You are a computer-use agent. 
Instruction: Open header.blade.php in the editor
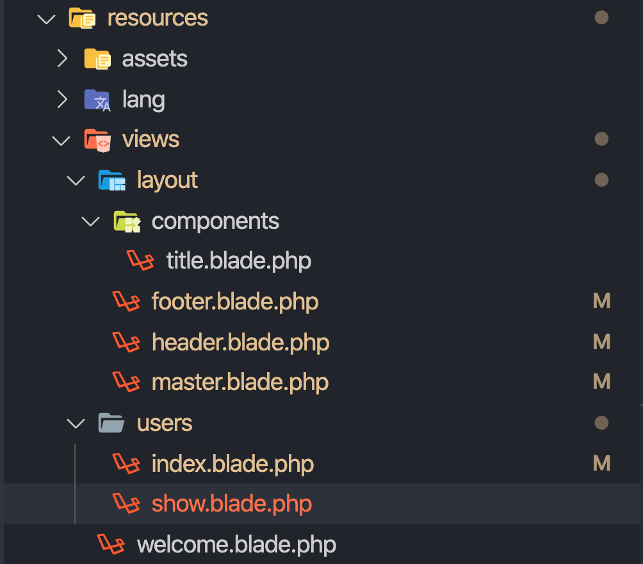pyautogui.click(x=240, y=342)
